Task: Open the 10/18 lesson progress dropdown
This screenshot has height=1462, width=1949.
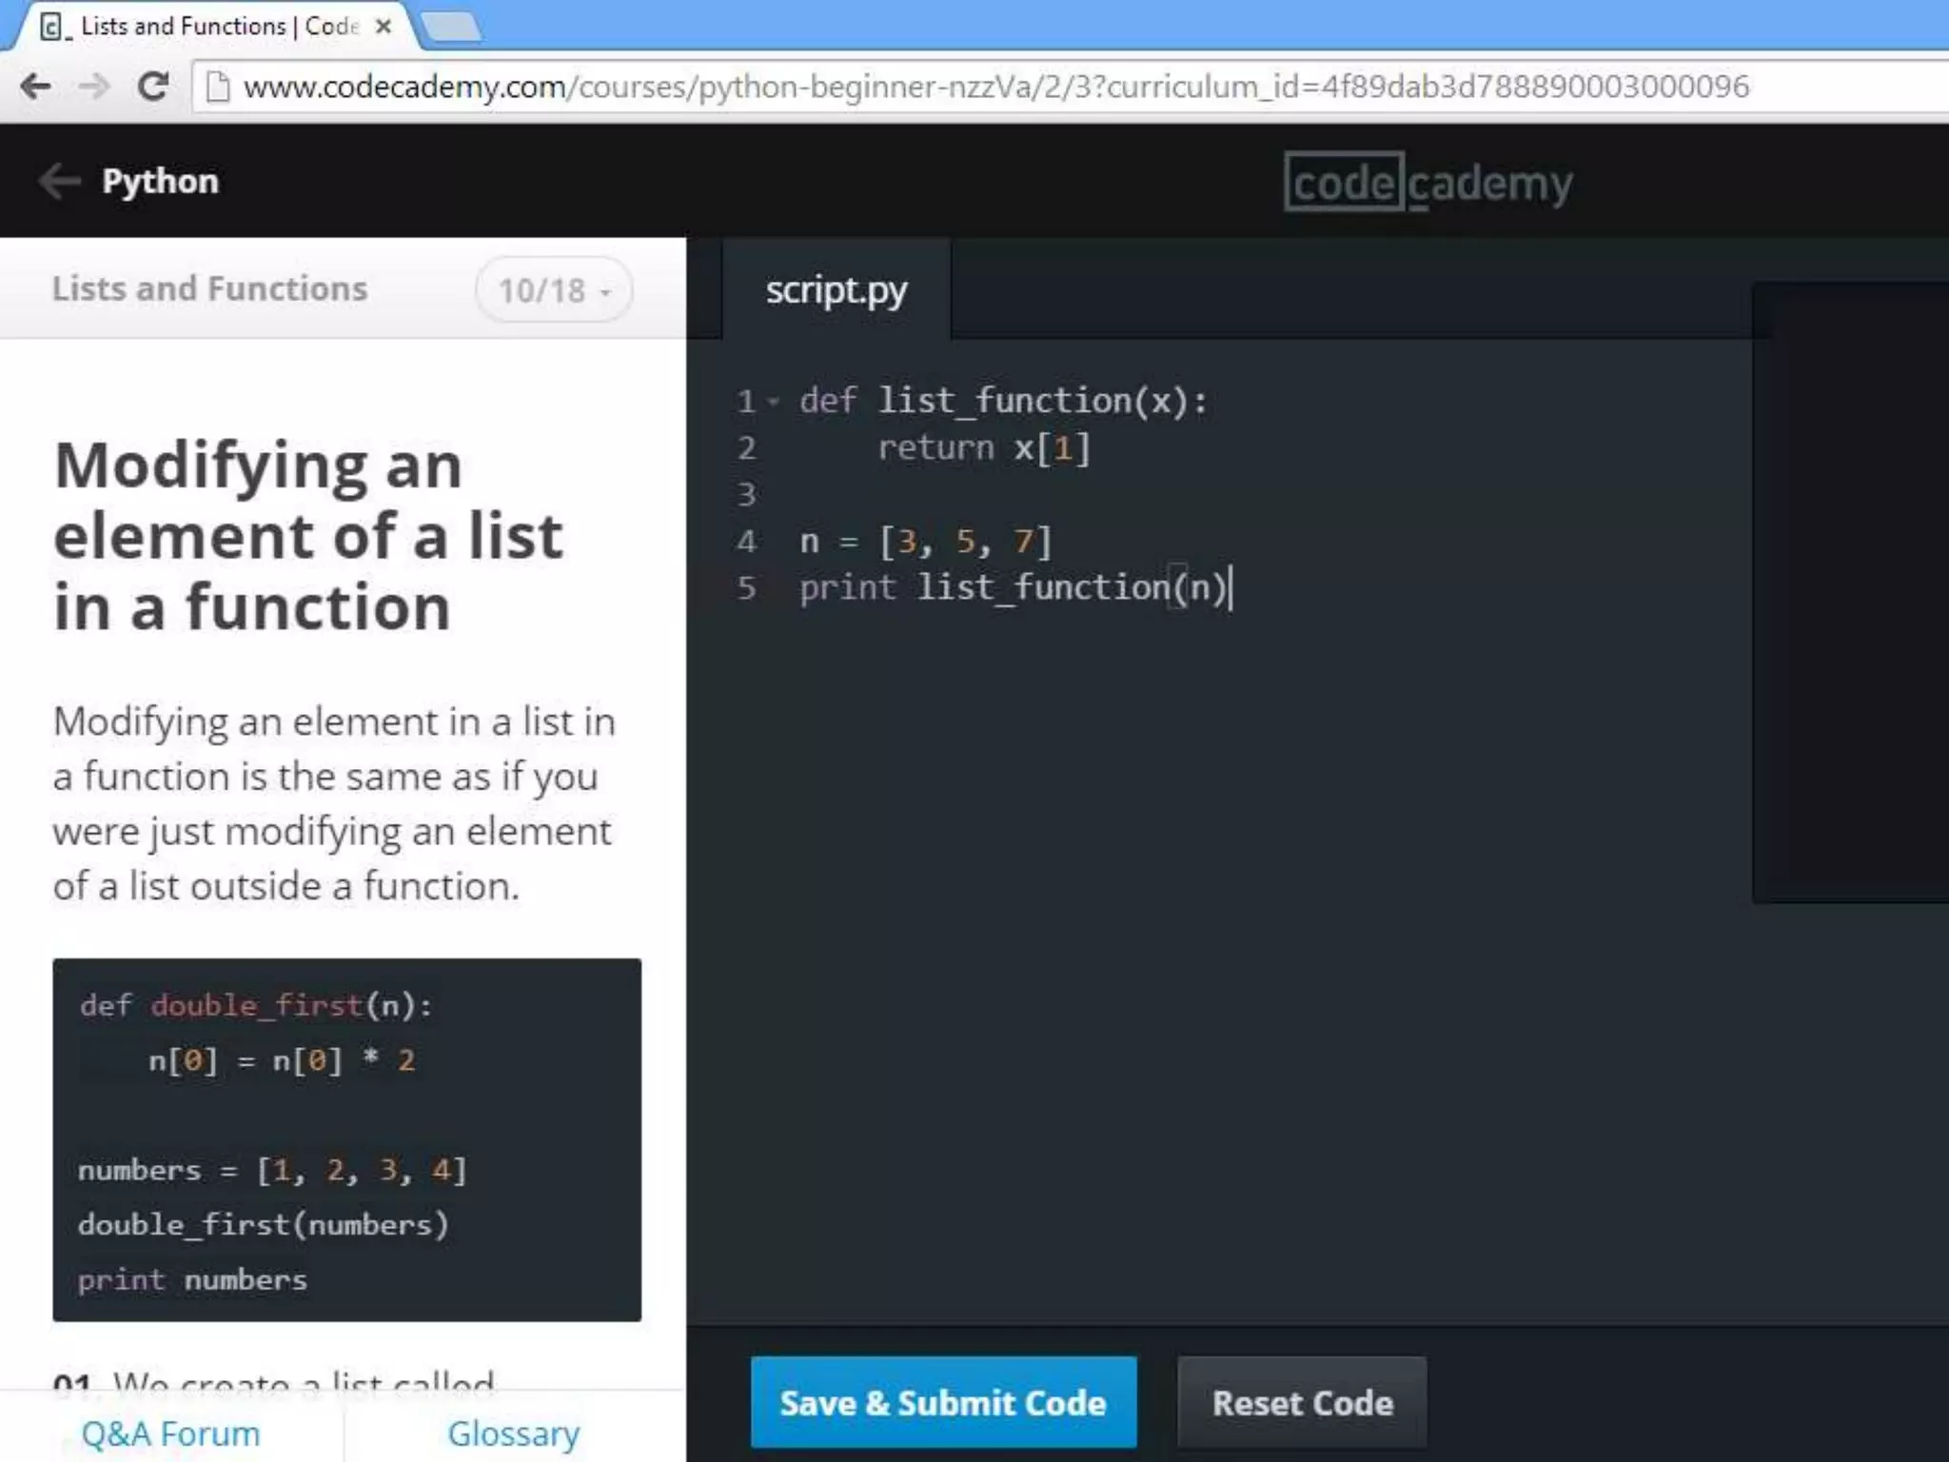Action: pos(554,289)
